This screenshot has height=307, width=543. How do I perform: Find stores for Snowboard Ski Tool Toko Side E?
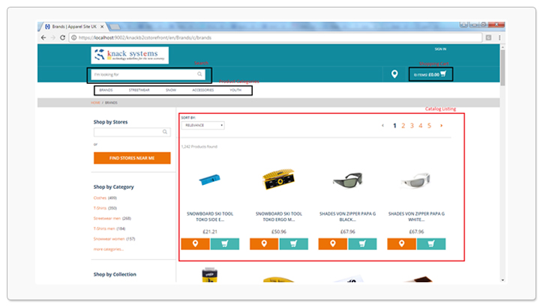coord(195,244)
